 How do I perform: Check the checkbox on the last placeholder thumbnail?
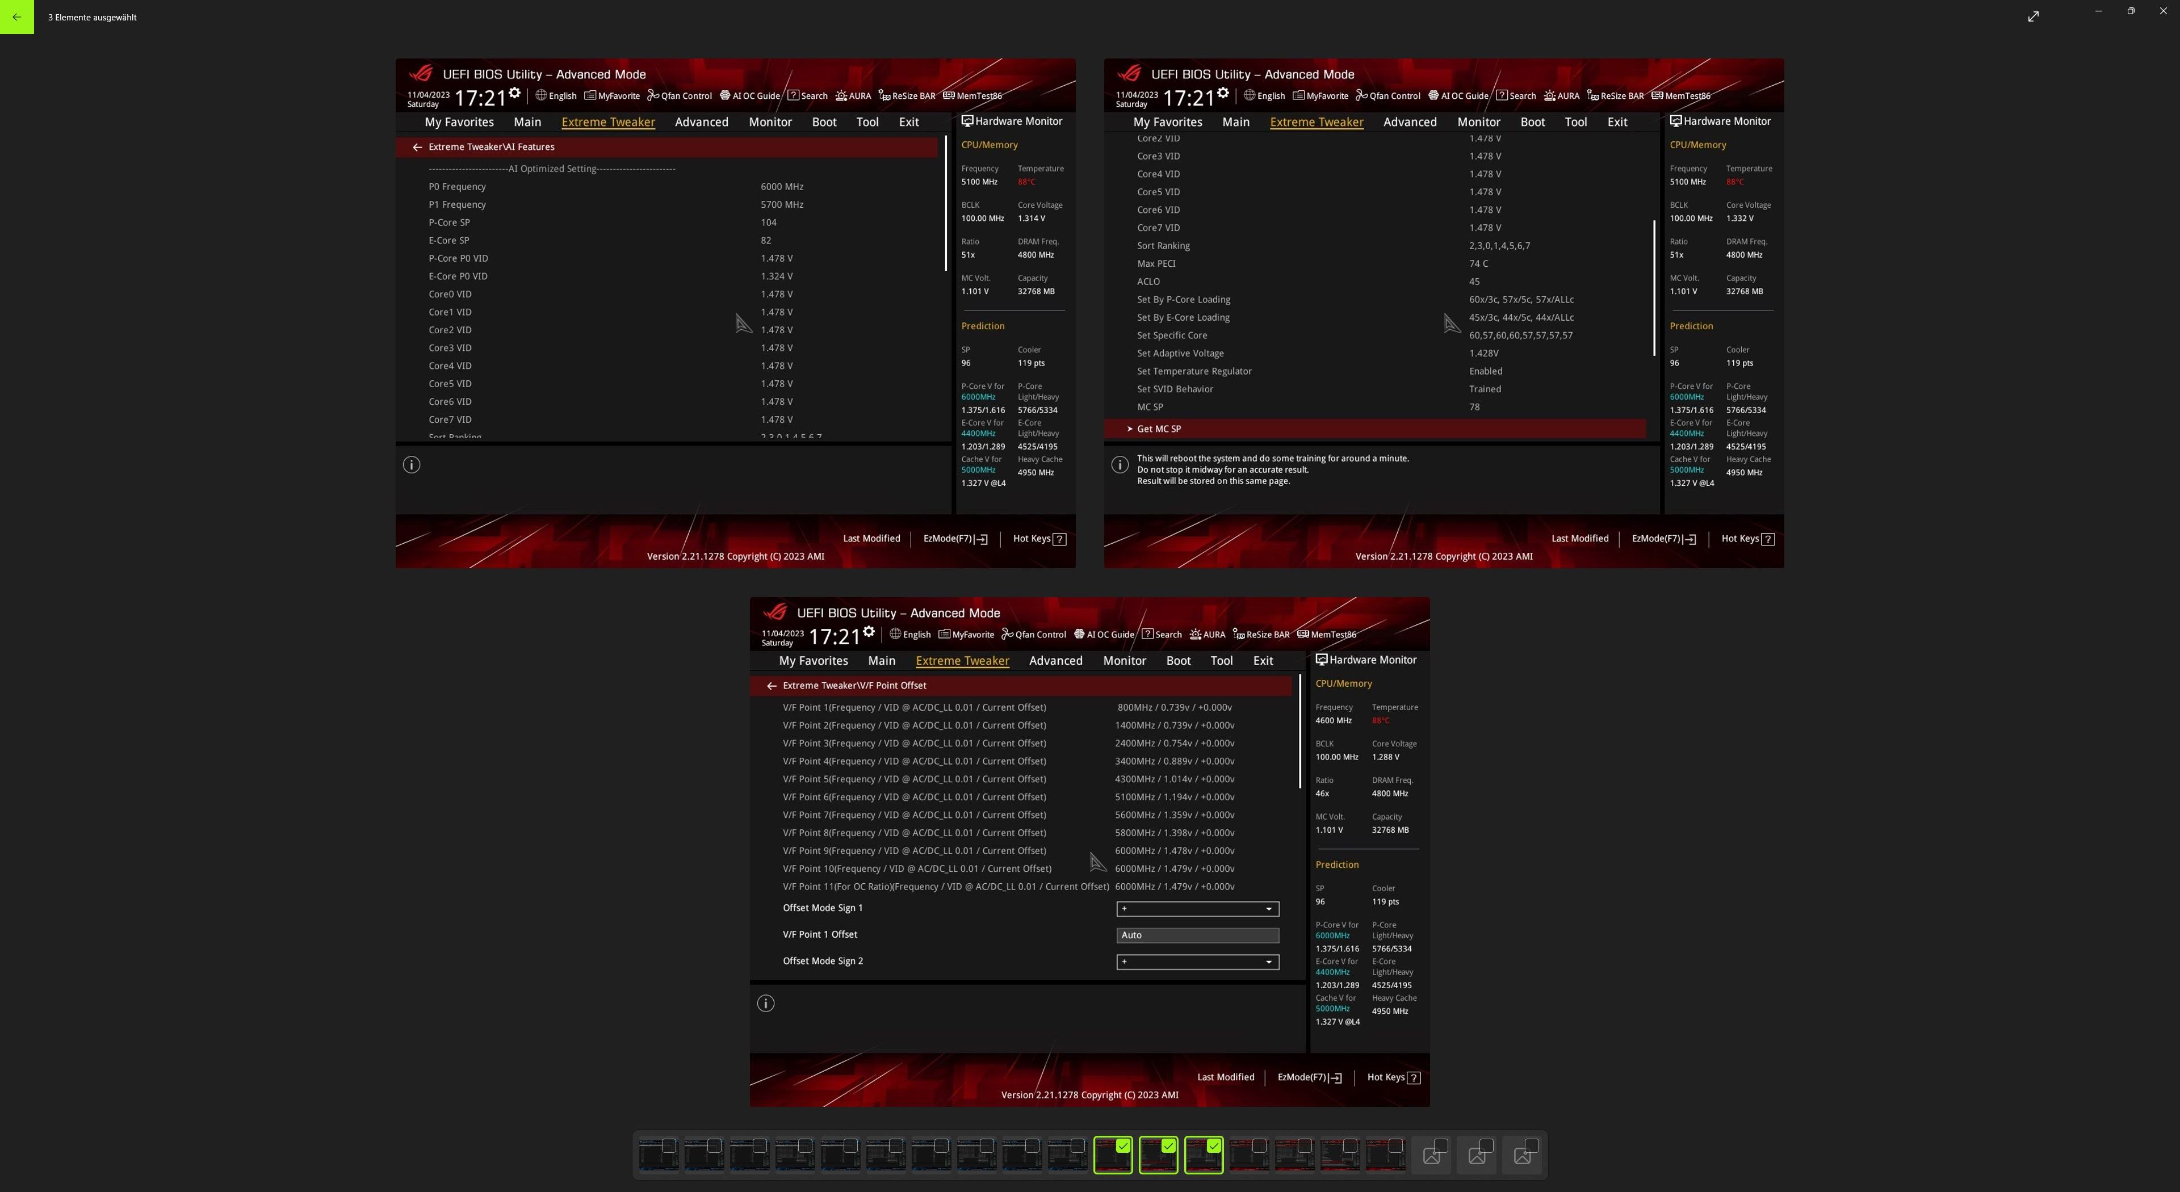(x=1532, y=1145)
